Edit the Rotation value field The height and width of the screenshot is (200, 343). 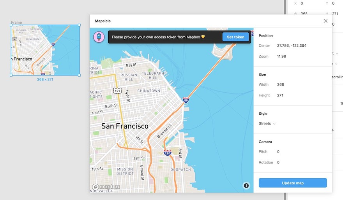278,162
